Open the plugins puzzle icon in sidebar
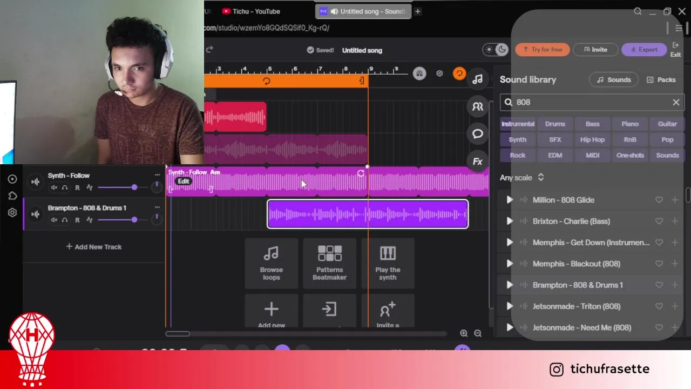This screenshot has width=691, height=389. click(x=12, y=196)
